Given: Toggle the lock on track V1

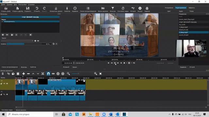Looking at the screenshot, I should click(1, 95).
